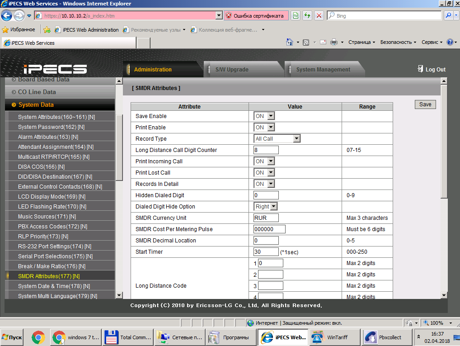Open the Home page icon
Screen dimensions: 460x346
(290, 43)
